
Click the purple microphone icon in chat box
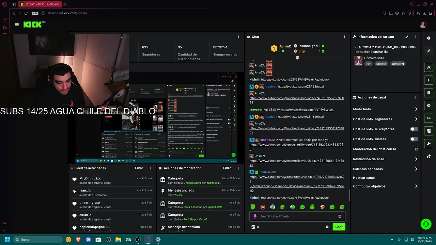(x=255, y=216)
